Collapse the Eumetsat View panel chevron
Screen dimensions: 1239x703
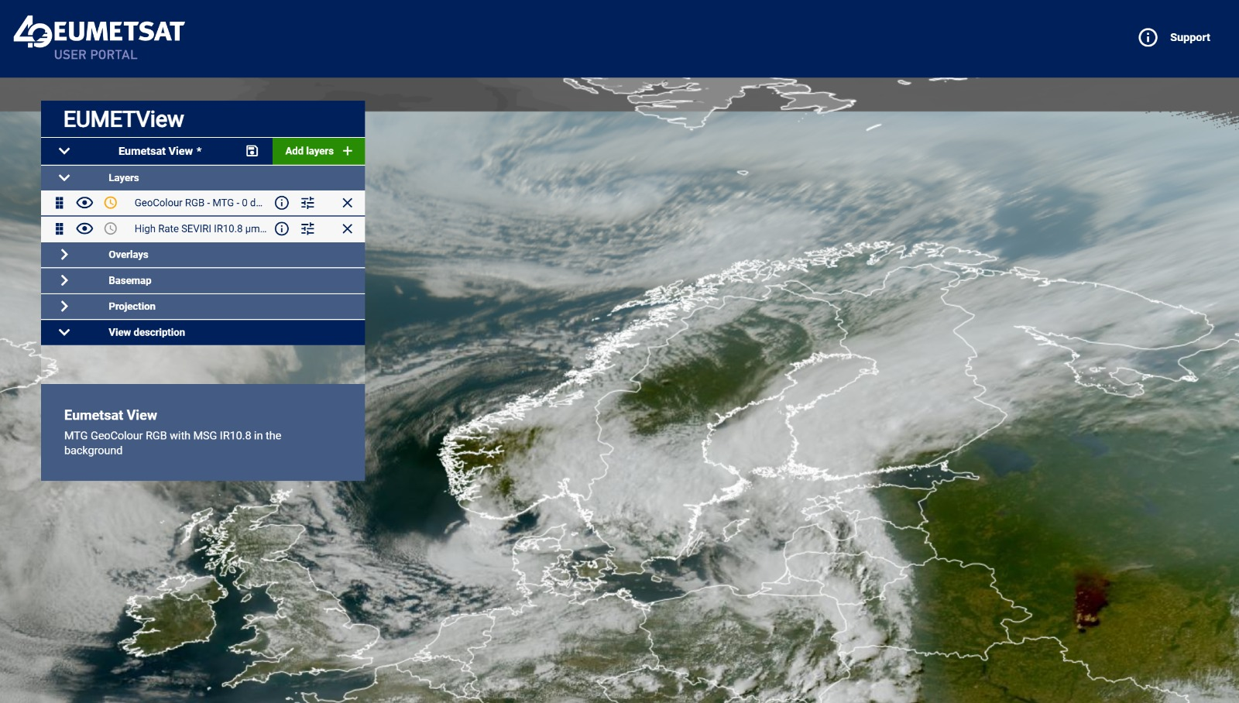click(x=64, y=151)
